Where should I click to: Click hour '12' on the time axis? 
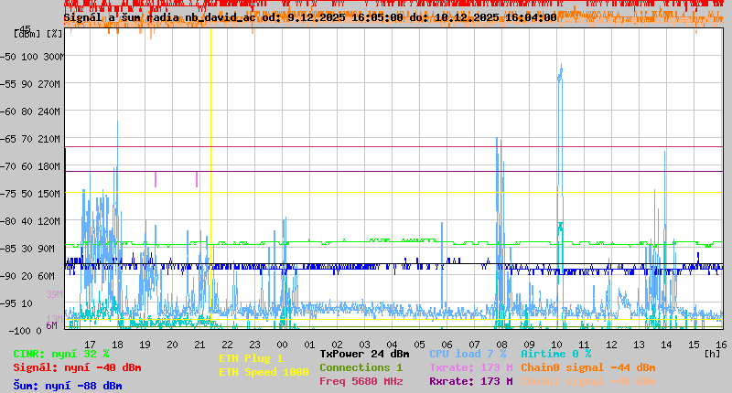[611, 345]
